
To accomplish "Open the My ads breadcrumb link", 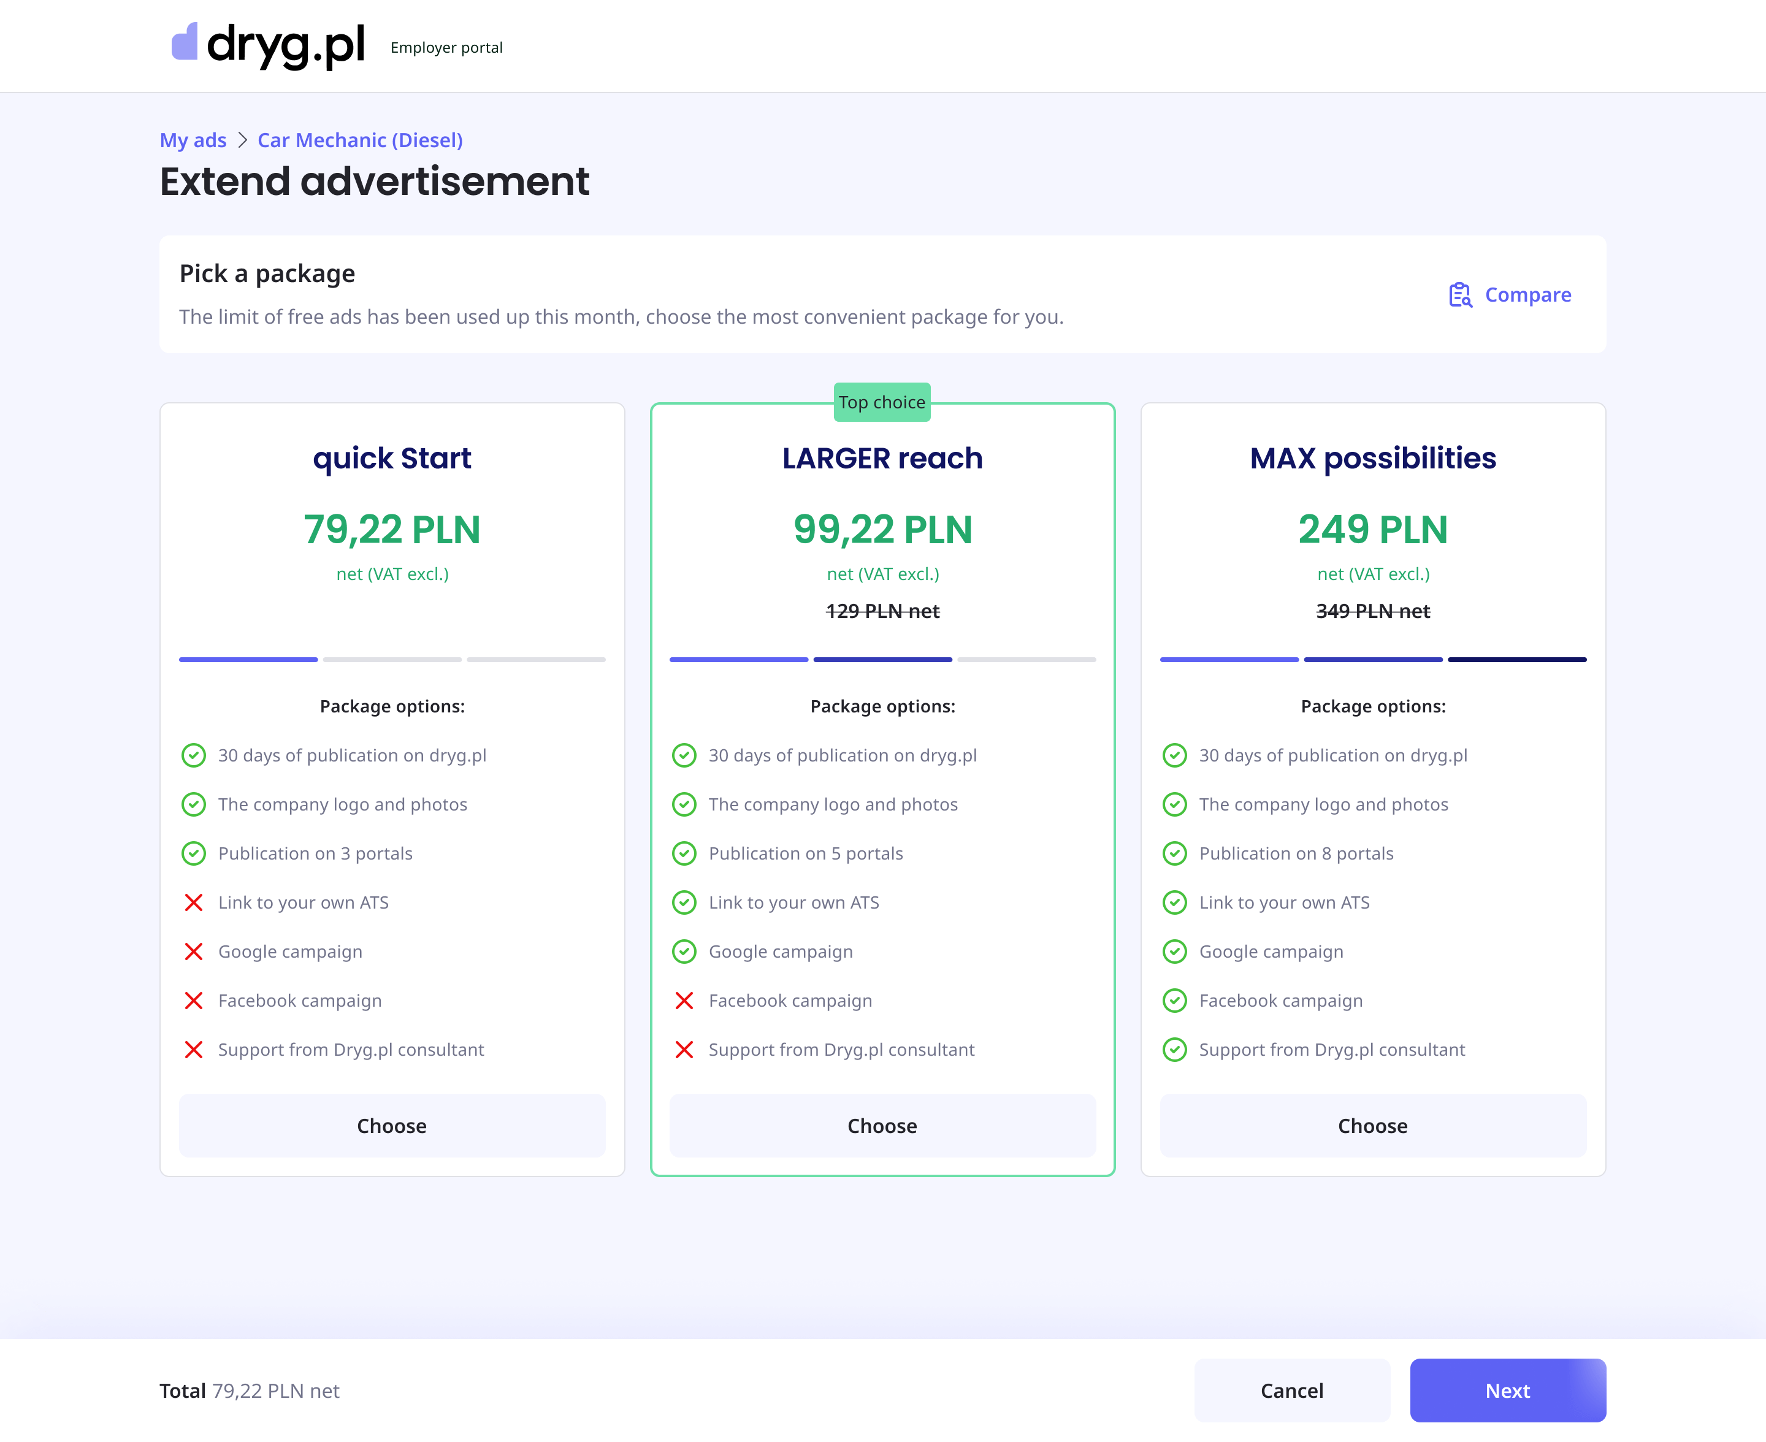I will [x=193, y=140].
